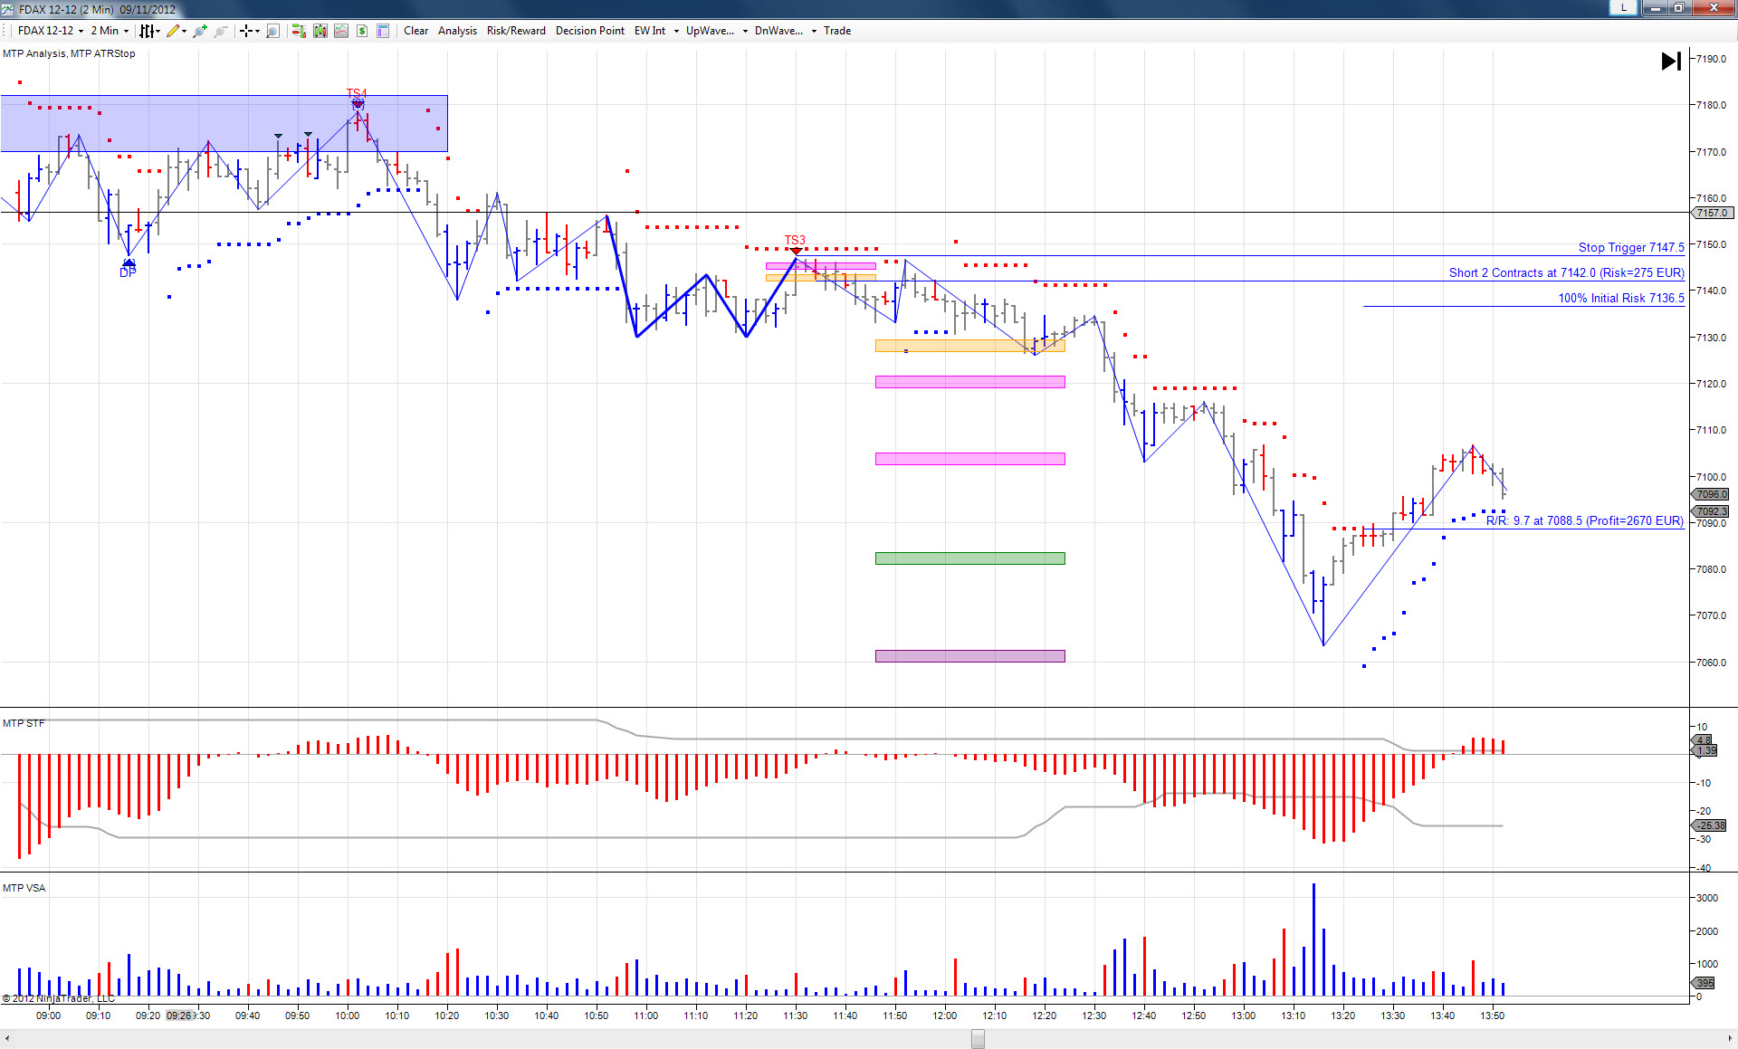Screen dimensions: 1738x1049
Task: Click the 395 volume value marker
Action: 1705,983
